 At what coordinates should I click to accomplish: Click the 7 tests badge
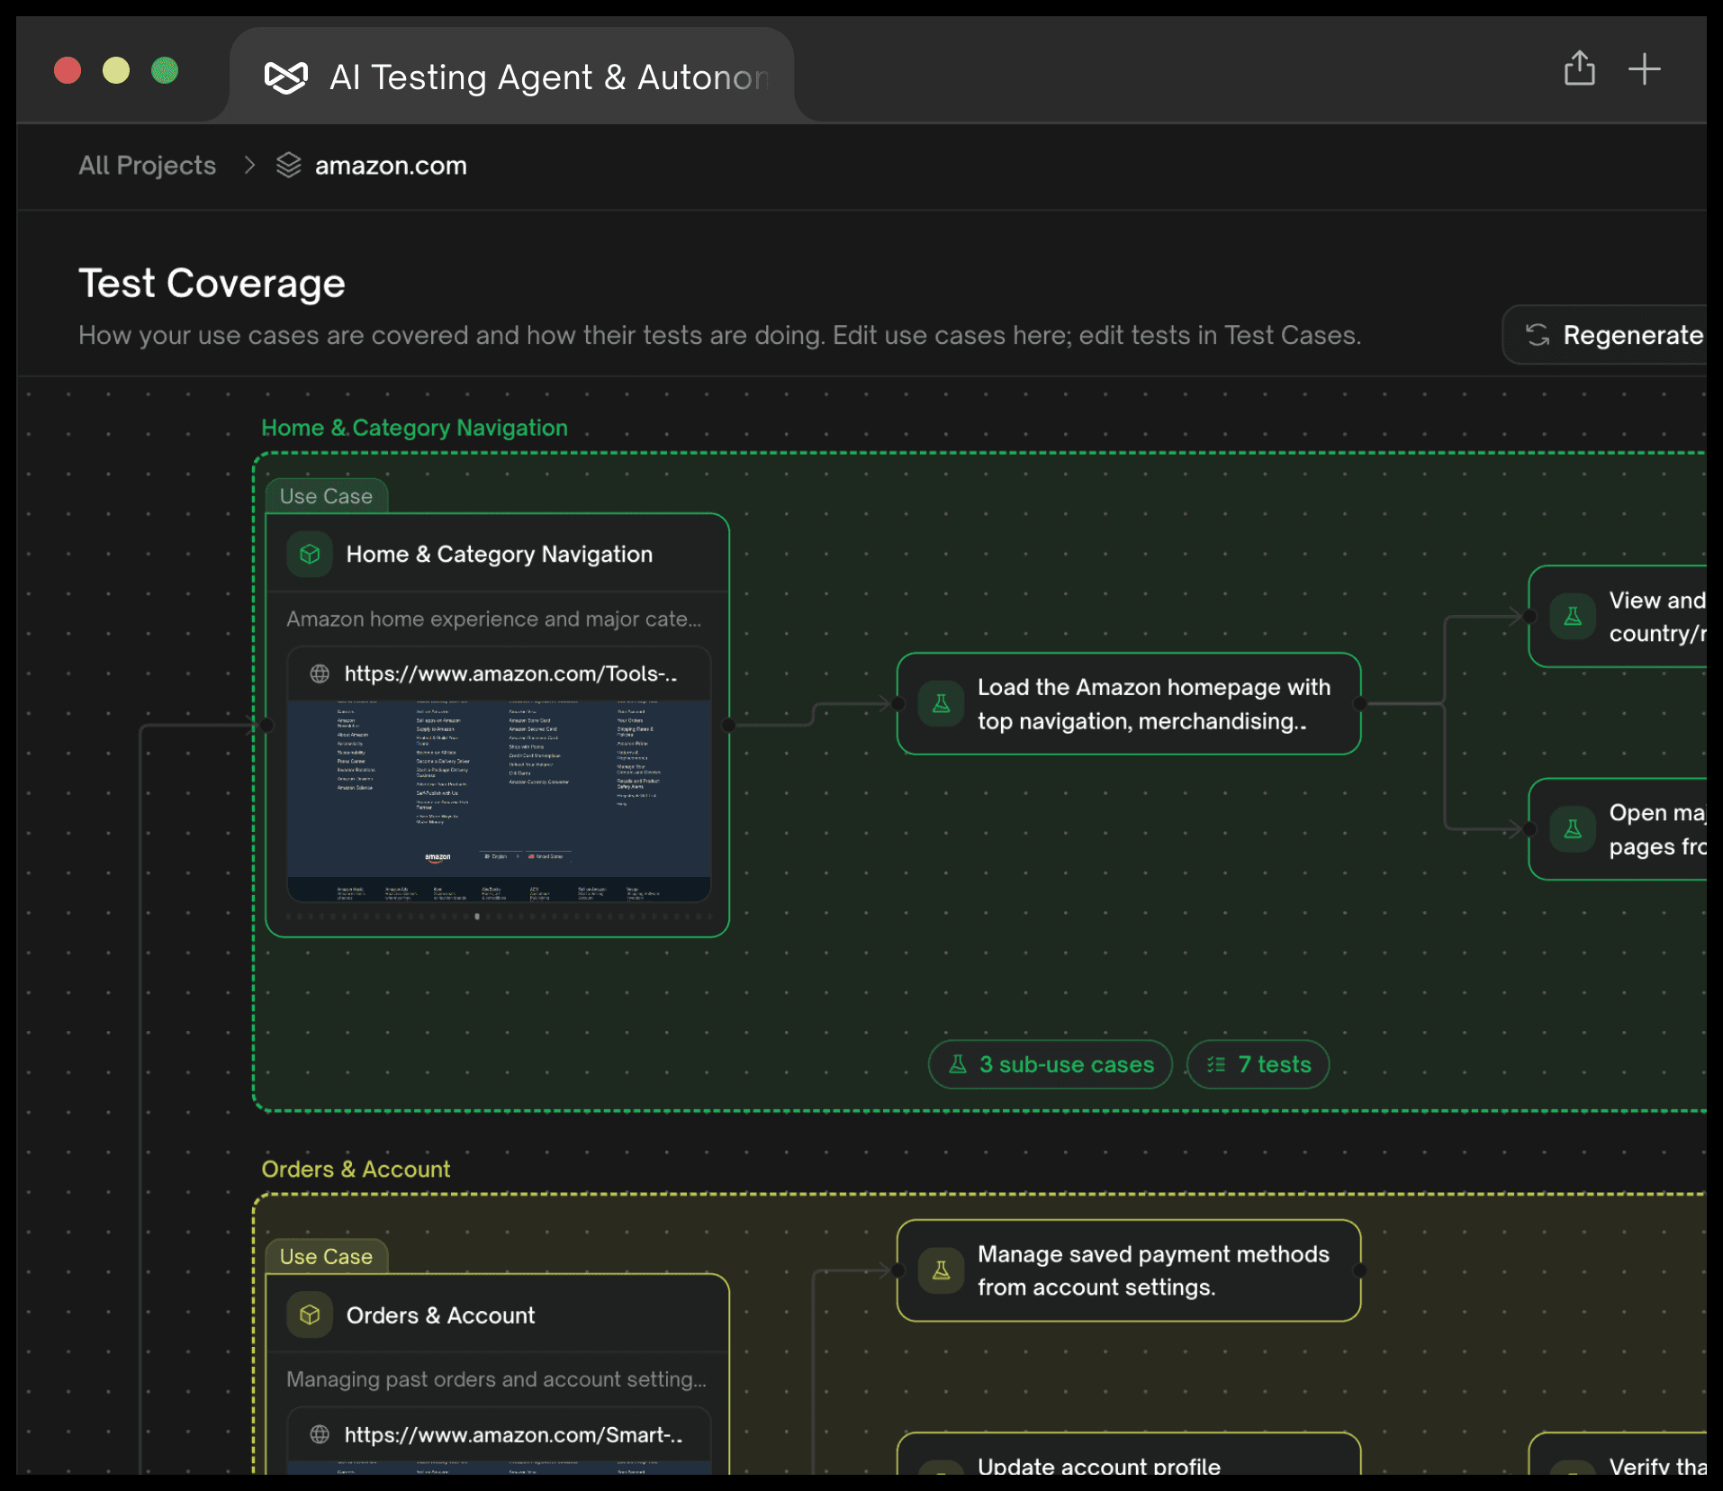pos(1258,1064)
